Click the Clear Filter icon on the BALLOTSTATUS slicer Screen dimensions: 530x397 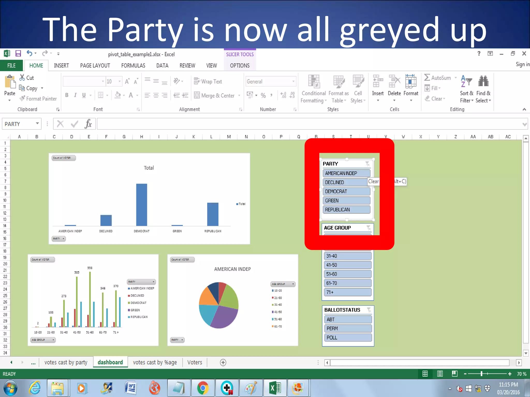click(x=369, y=310)
